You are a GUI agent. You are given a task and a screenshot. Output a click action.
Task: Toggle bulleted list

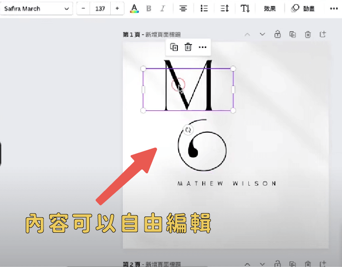pos(204,9)
